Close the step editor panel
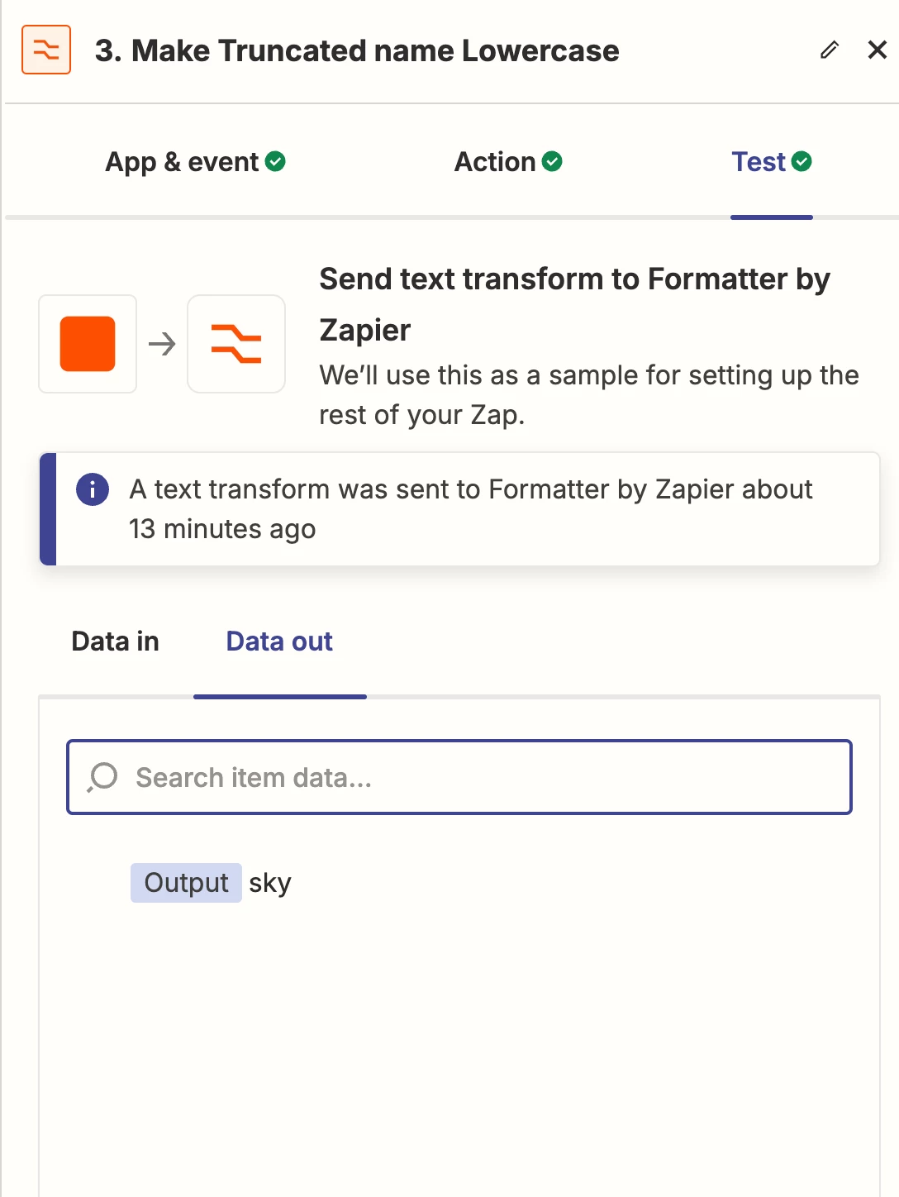Screen dimensions: 899x1197 [x=878, y=50]
